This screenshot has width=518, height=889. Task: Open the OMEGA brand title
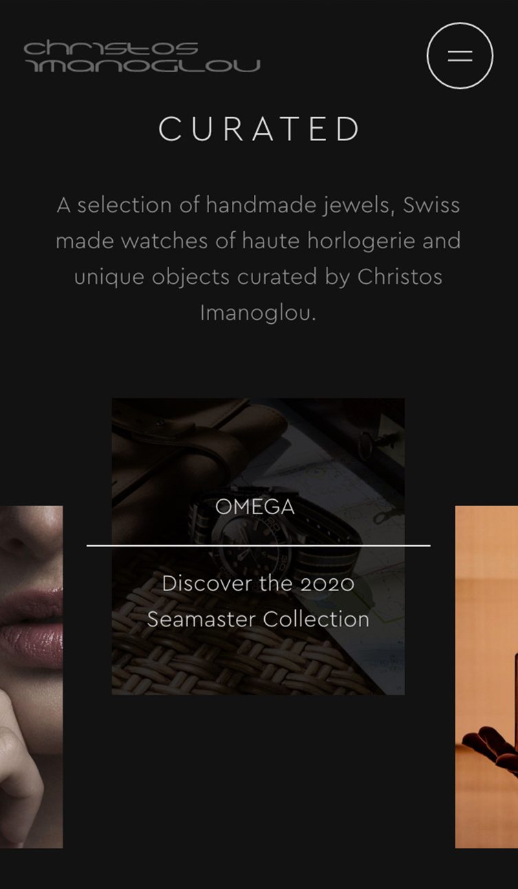point(255,507)
